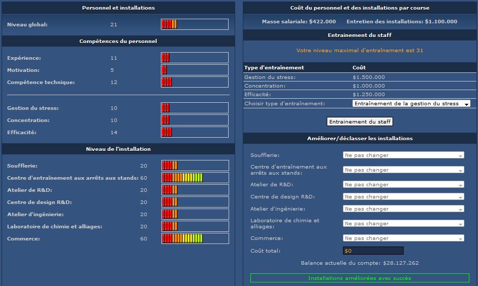478x286 pixels.
Task: Click the $1.000.000 concentration cost
Action: click(x=369, y=86)
